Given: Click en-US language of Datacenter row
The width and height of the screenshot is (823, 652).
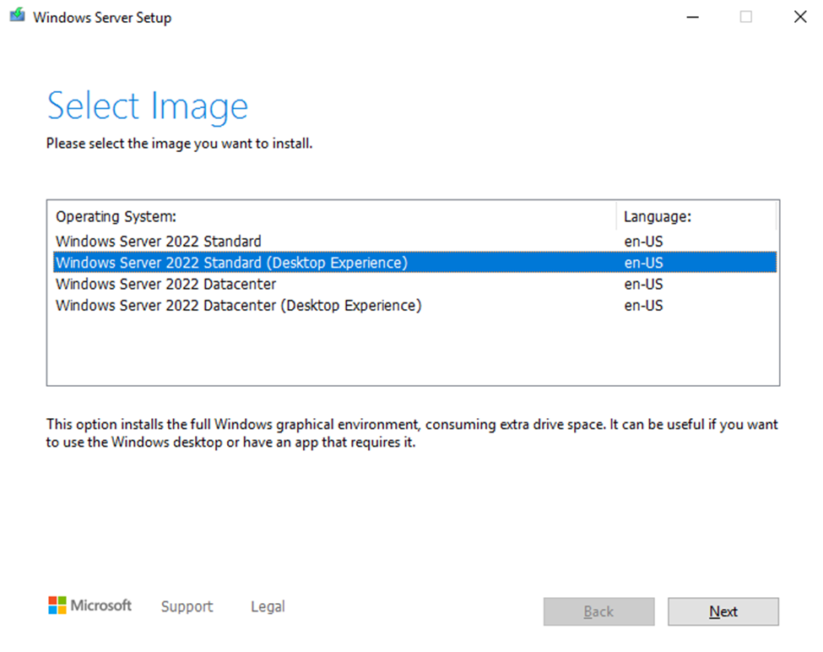Looking at the screenshot, I should coord(643,284).
